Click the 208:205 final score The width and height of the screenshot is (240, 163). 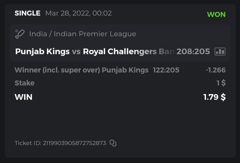click(193, 52)
